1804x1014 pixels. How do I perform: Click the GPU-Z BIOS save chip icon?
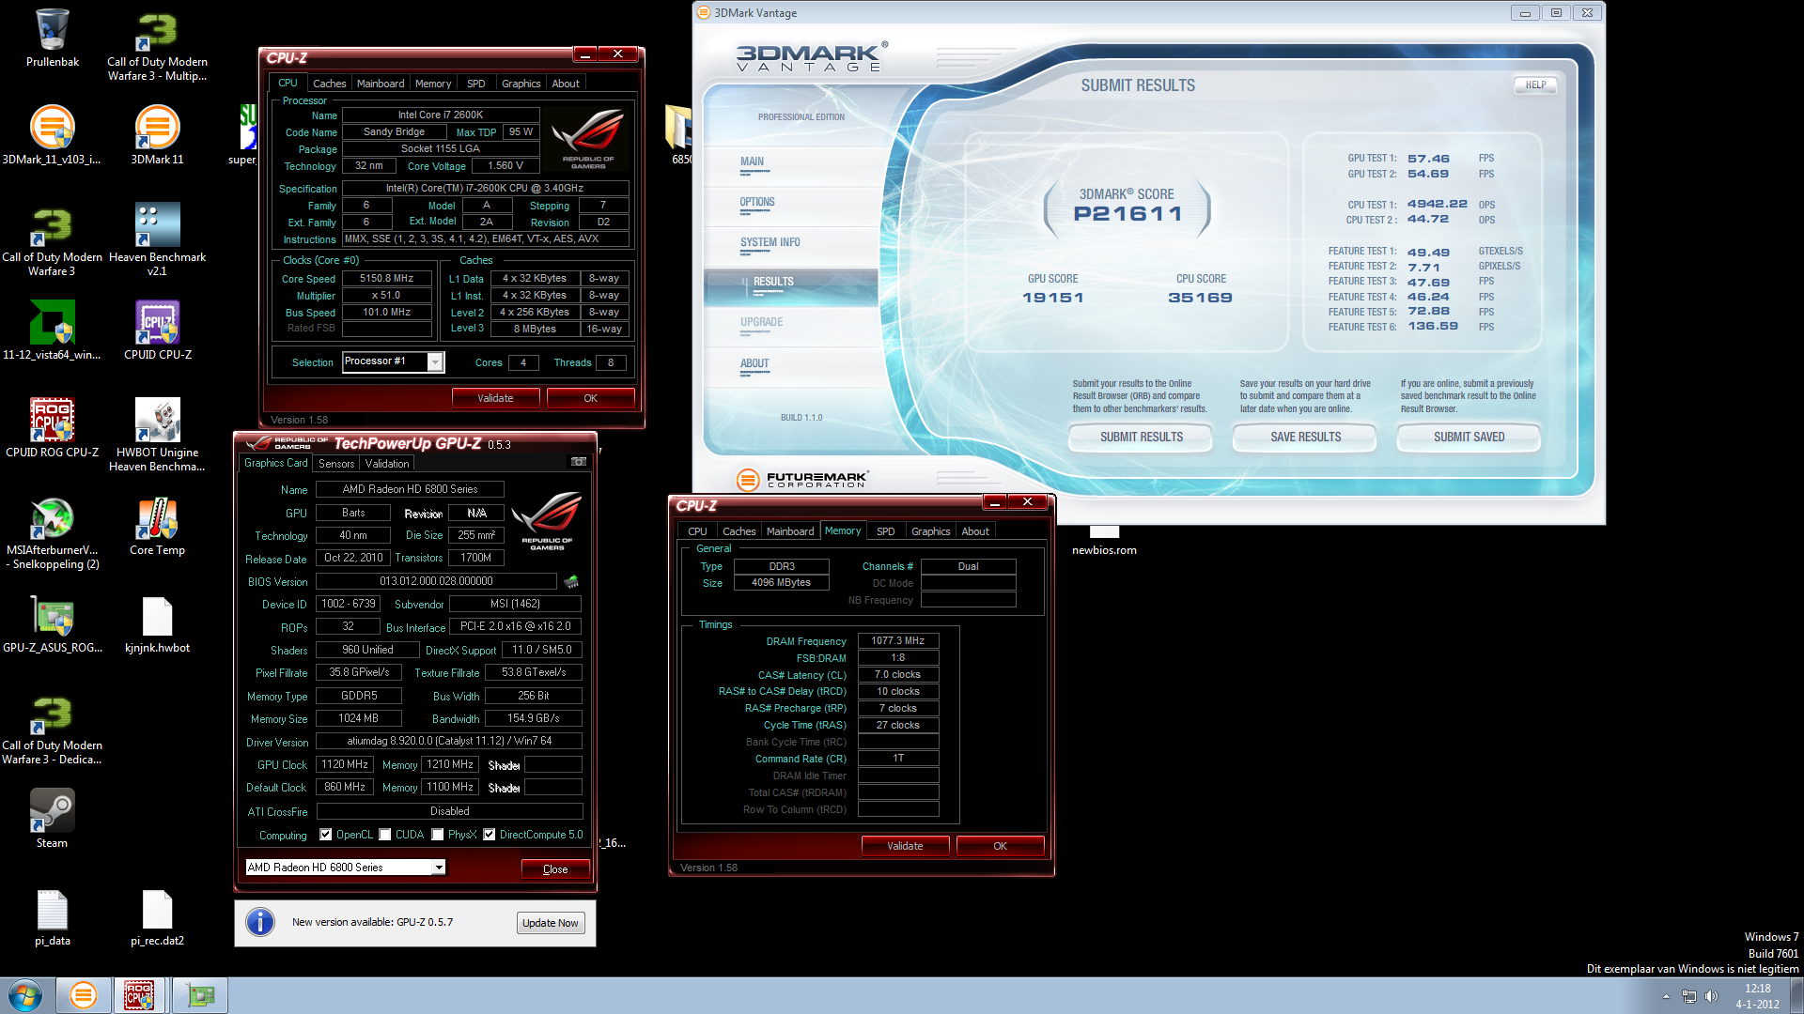pyautogui.click(x=571, y=581)
